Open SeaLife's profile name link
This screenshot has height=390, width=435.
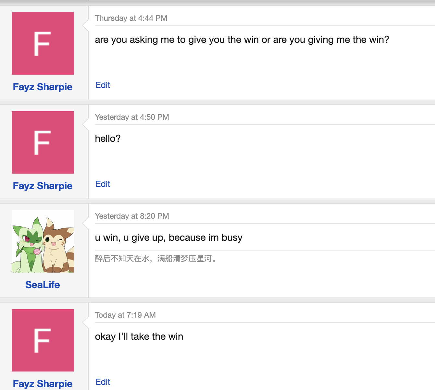coord(43,285)
